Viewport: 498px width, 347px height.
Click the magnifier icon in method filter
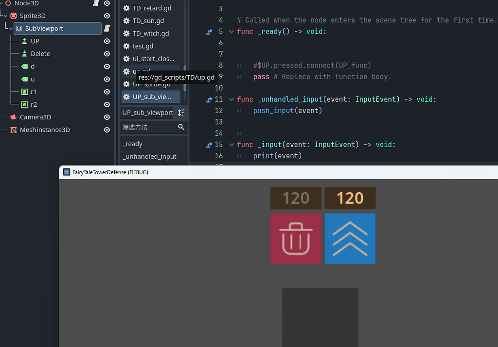tap(182, 127)
